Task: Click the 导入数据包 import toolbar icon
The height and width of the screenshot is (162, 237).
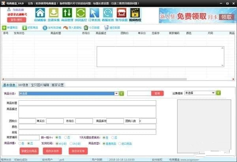Action: [x=66, y=28]
